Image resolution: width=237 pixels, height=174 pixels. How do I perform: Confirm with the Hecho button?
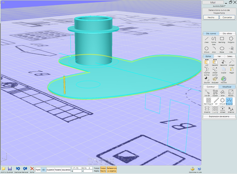pos(211,17)
